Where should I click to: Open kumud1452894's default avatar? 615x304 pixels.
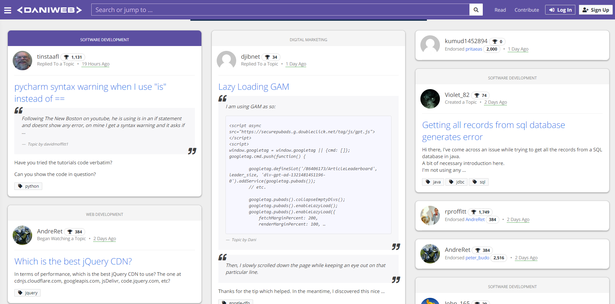tap(430, 45)
